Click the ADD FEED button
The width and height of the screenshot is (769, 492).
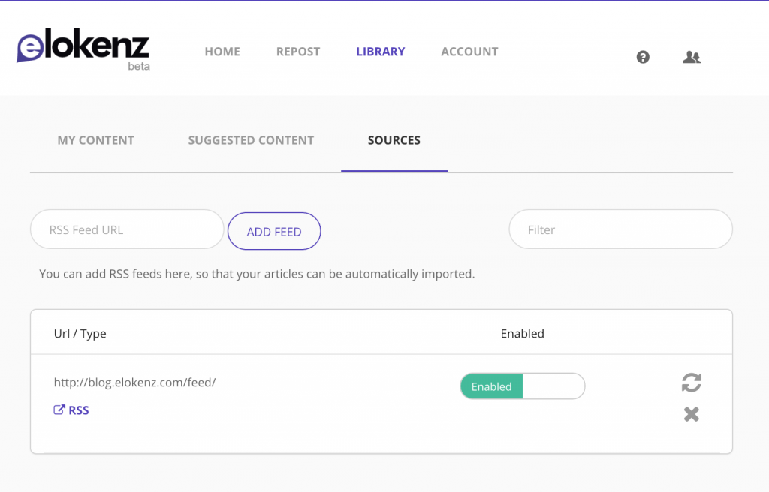pos(274,231)
